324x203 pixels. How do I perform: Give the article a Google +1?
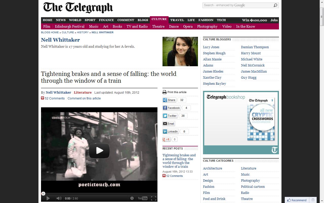(166, 139)
